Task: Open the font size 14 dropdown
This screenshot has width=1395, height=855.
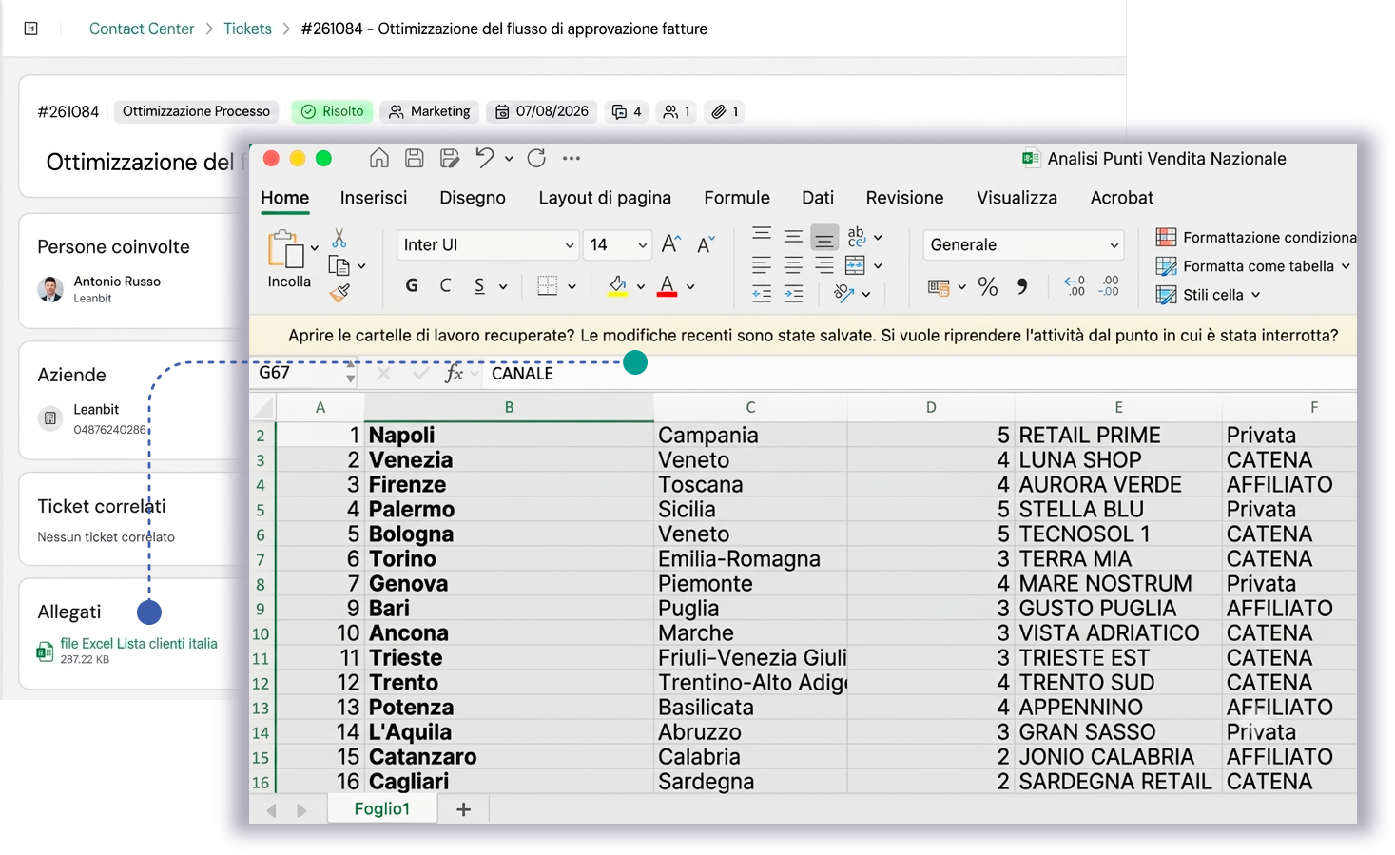Action: point(643,245)
